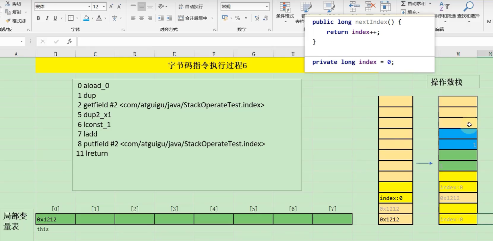Click the Cut (剪切) scissors button

13,4
